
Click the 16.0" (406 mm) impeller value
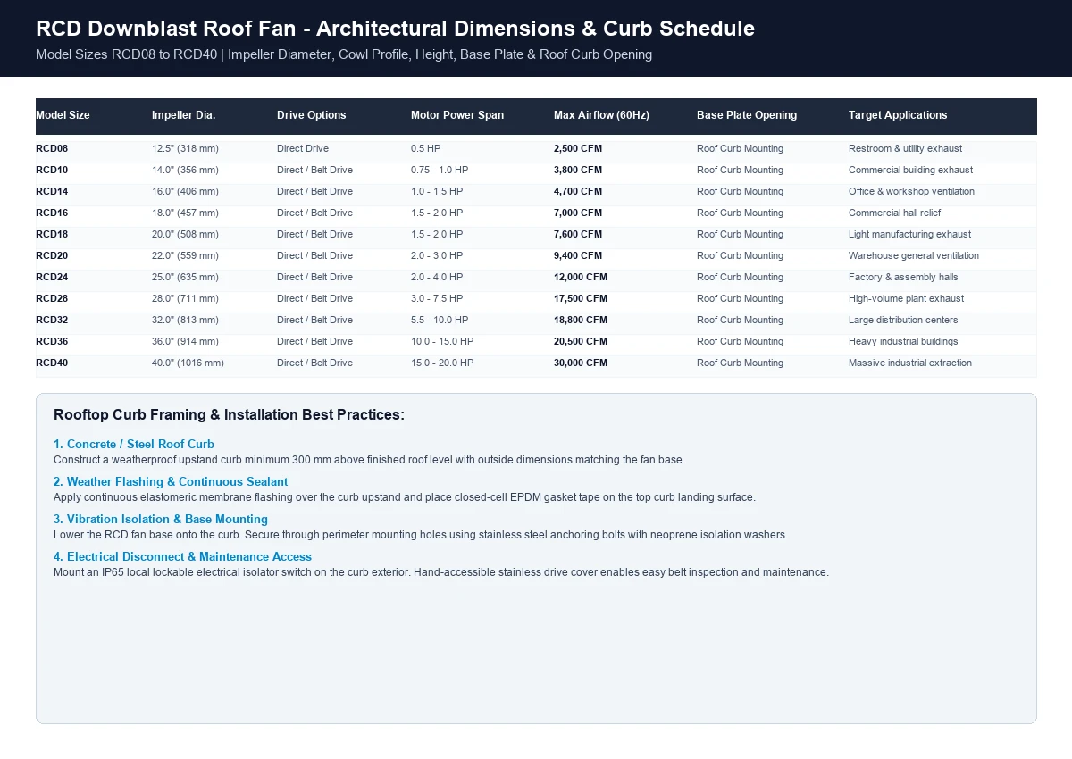185,191
